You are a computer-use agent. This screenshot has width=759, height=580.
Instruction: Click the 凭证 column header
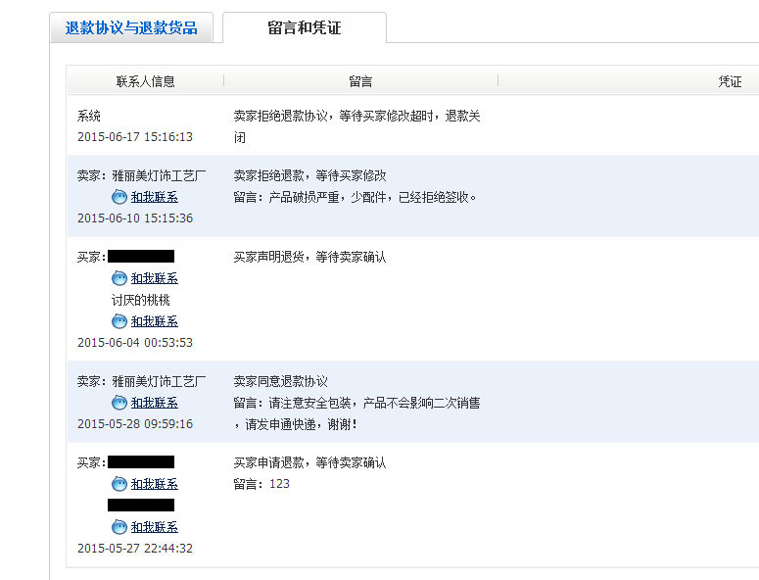[x=730, y=81]
